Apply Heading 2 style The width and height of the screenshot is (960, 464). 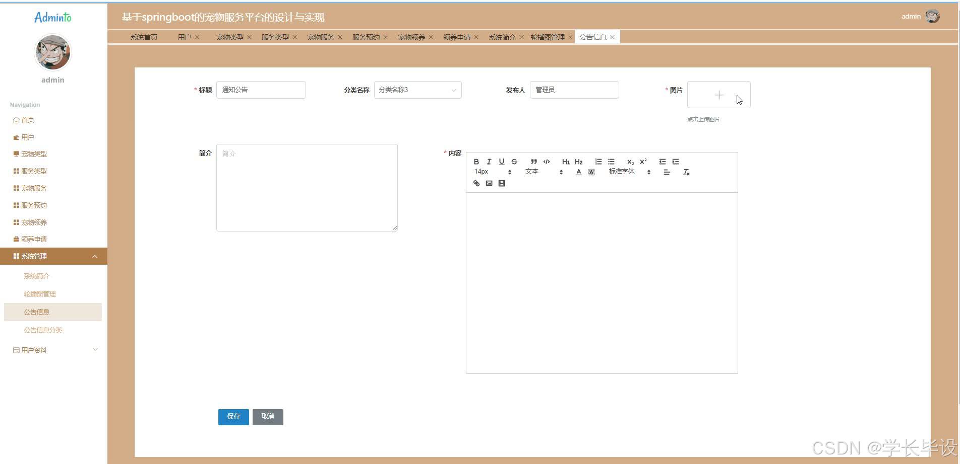pos(578,162)
